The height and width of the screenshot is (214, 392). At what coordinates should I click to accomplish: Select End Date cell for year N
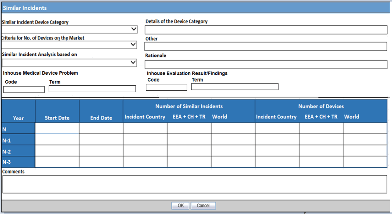click(101, 128)
